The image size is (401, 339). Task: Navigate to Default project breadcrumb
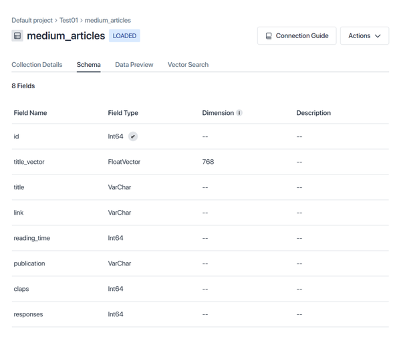click(31, 21)
